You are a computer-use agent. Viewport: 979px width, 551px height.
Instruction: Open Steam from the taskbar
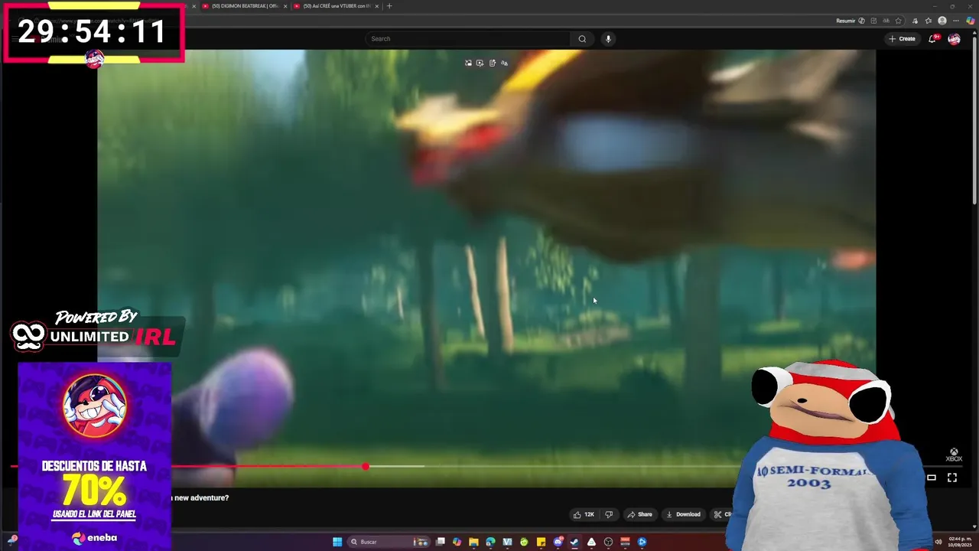[574, 542]
